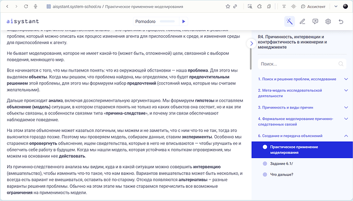The image size is (353, 201).
Task: Click the bold word гипотезы in text
Action: (205, 100)
